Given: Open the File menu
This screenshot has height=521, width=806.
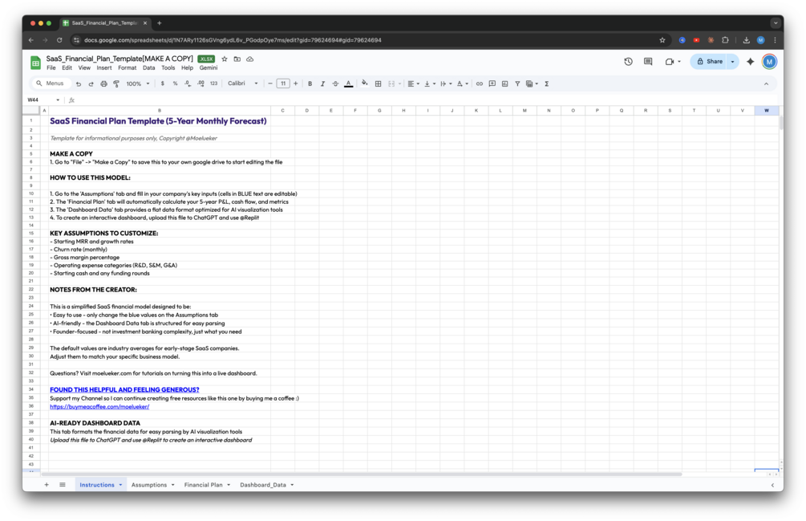Looking at the screenshot, I should point(51,68).
